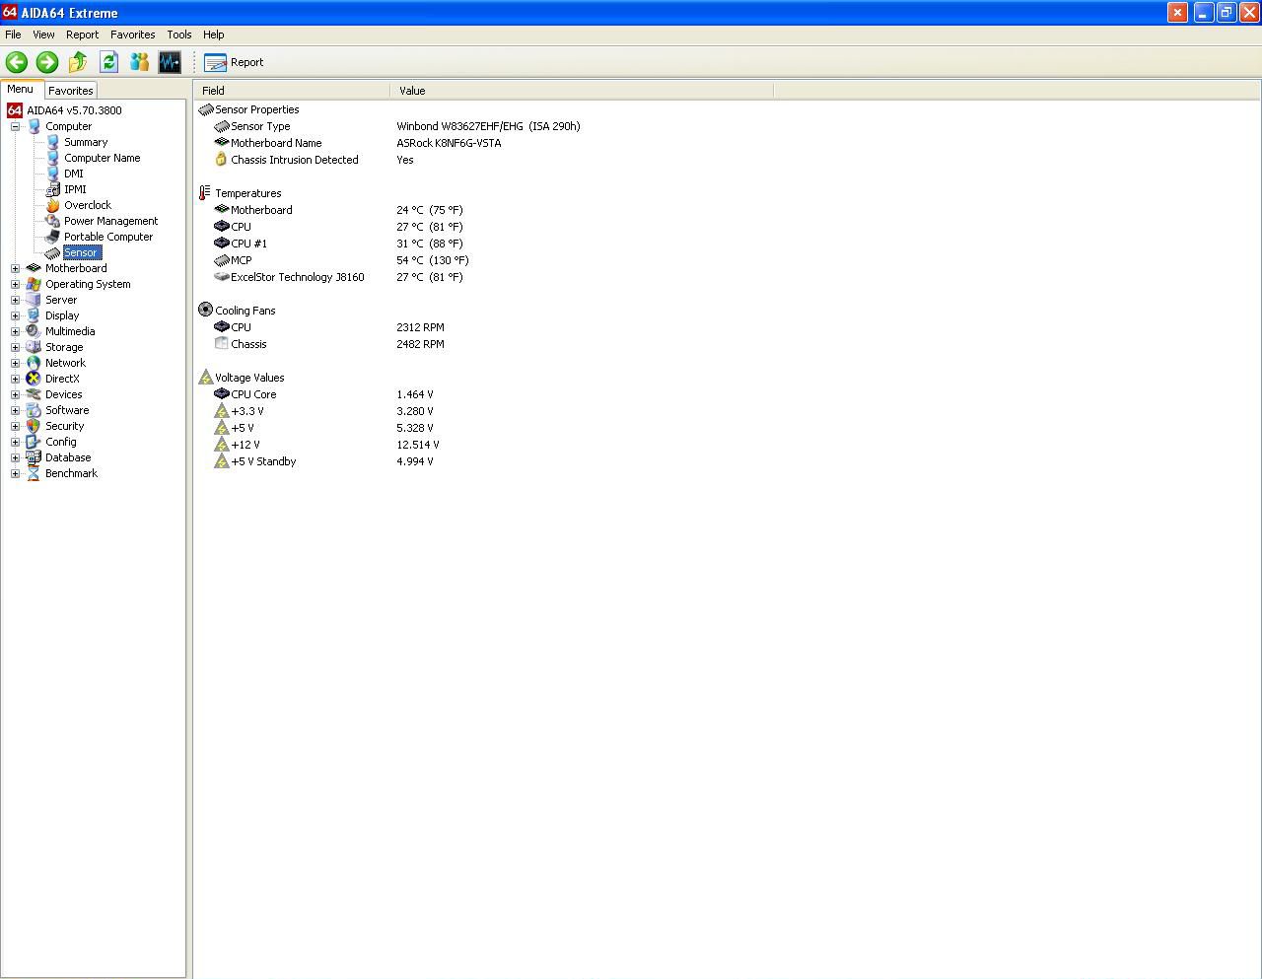The width and height of the screenshot is (1262, 979).
Task: Select Power Management in the tree
Action: click(x=111, y=221)
